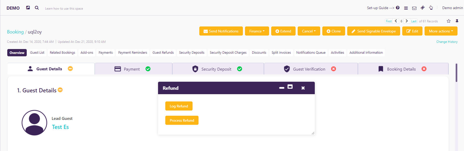Click the lead guest avatar image

34,123
